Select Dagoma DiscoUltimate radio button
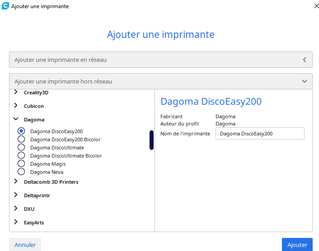Viewport: 319px width, 251px height. 21,147
